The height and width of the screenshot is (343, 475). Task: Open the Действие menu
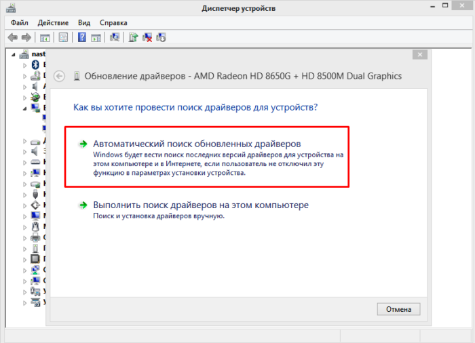52,22
